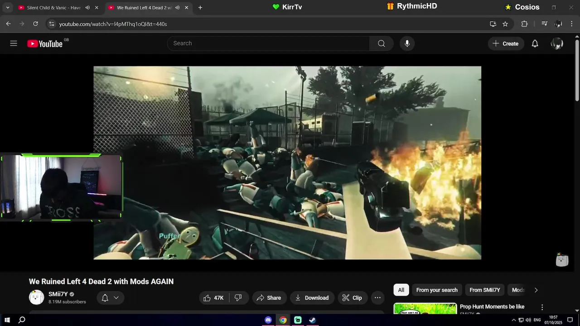Open Steam from the taskbar
The image size is (580, 326).
(313, 320)
